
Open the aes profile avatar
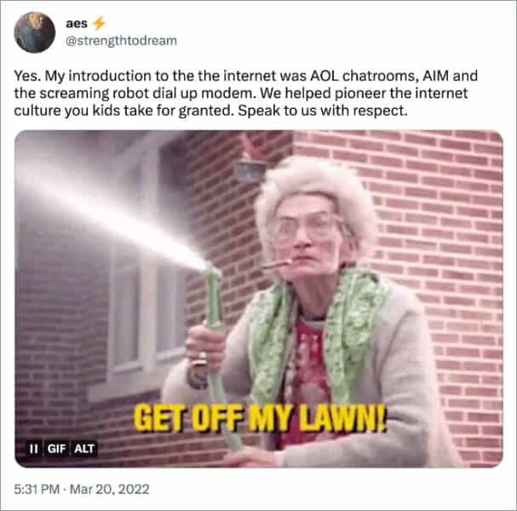tap(35, 32)
